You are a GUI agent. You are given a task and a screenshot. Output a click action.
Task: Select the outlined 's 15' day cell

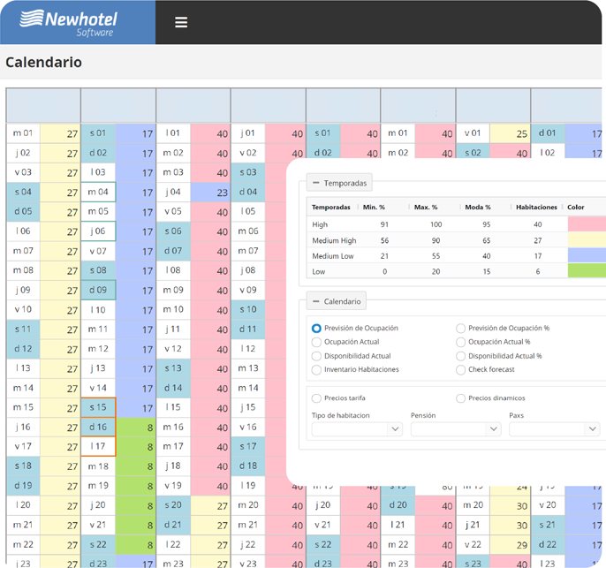(x=98, y=407)
